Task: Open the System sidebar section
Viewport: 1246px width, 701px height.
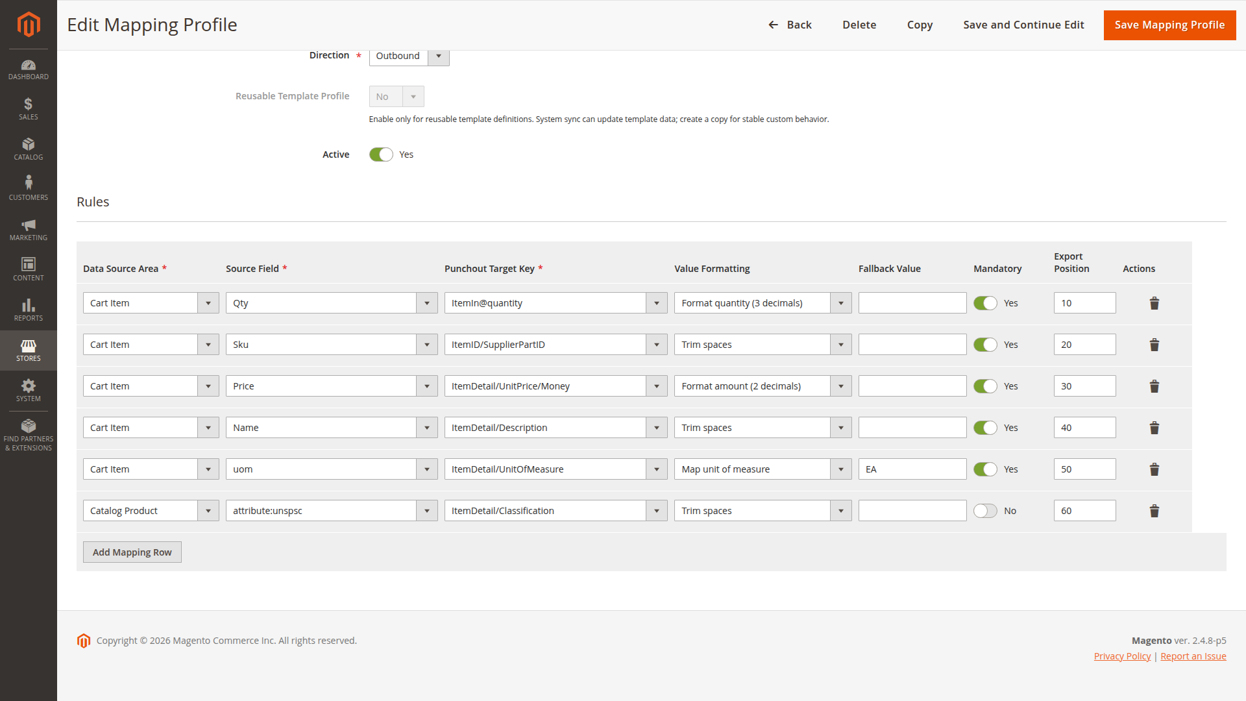Action: [x=29, y=391]
